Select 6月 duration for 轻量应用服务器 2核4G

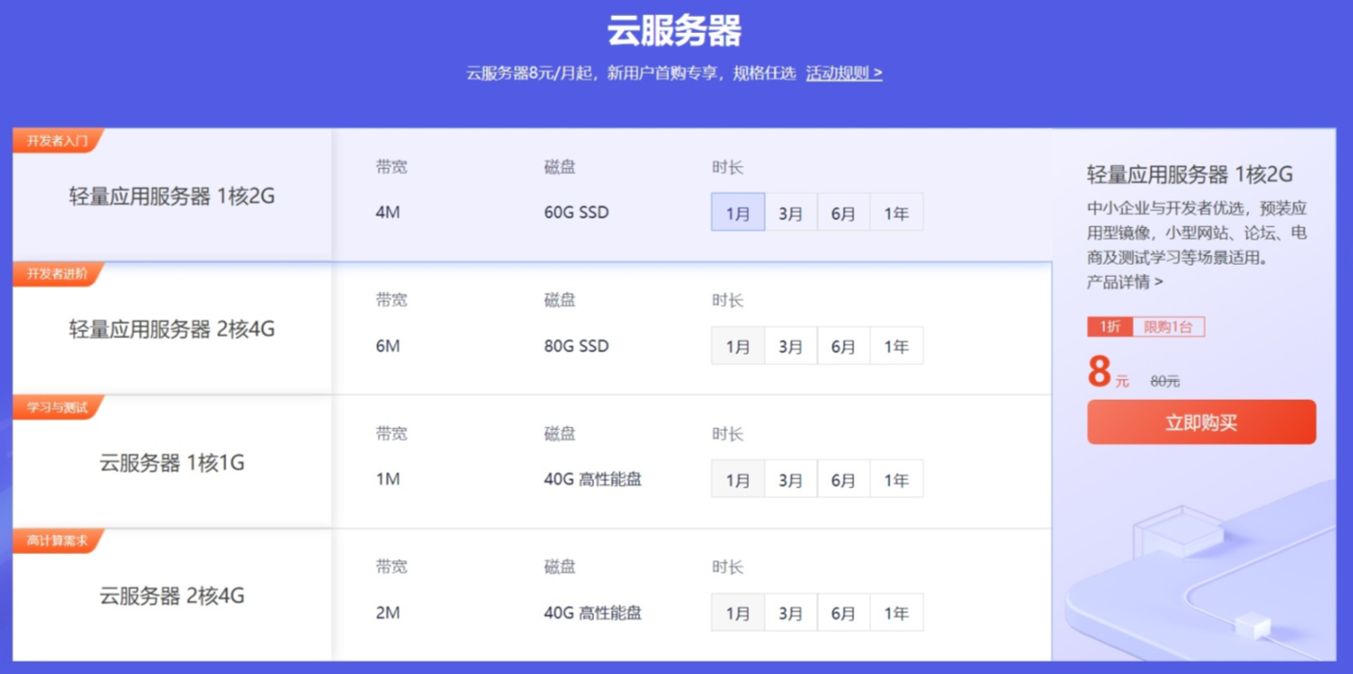tap(843, 346)
